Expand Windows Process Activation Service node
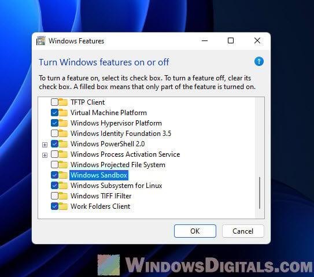The height and width of the screenshot is (277, 314). tap(45, 155)
